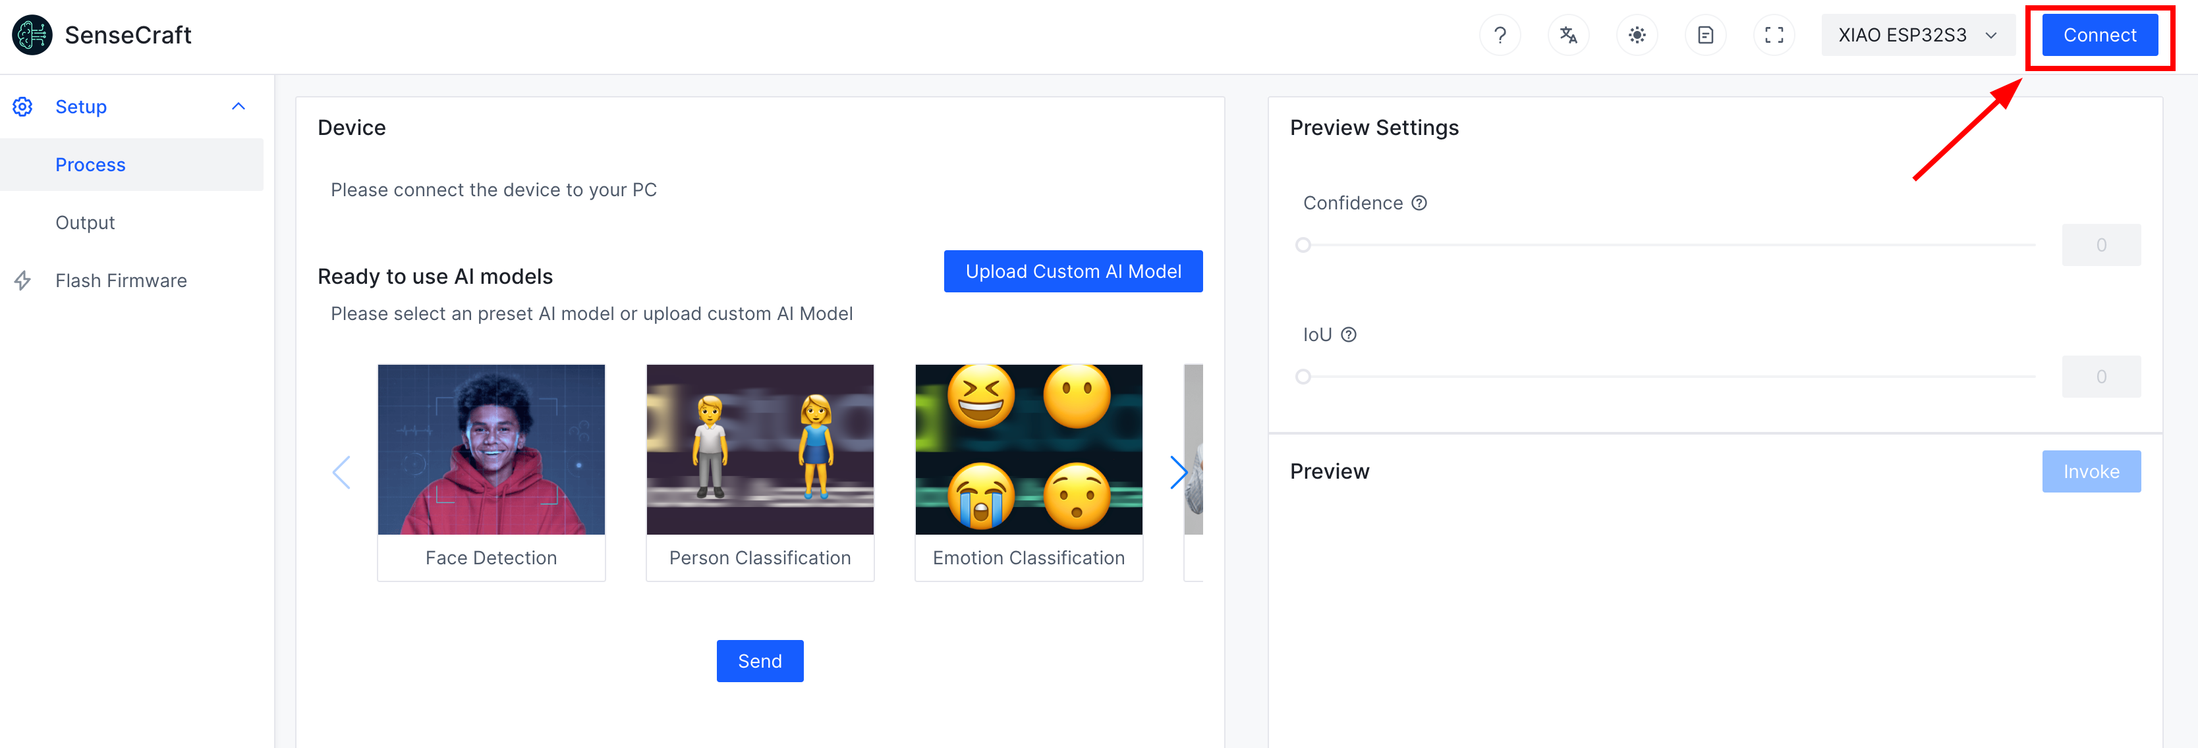The width and height of the screenshot is (2198, 748).
Task: Open the Flash Firmware menu item
Action: click(x=121, y=280)
